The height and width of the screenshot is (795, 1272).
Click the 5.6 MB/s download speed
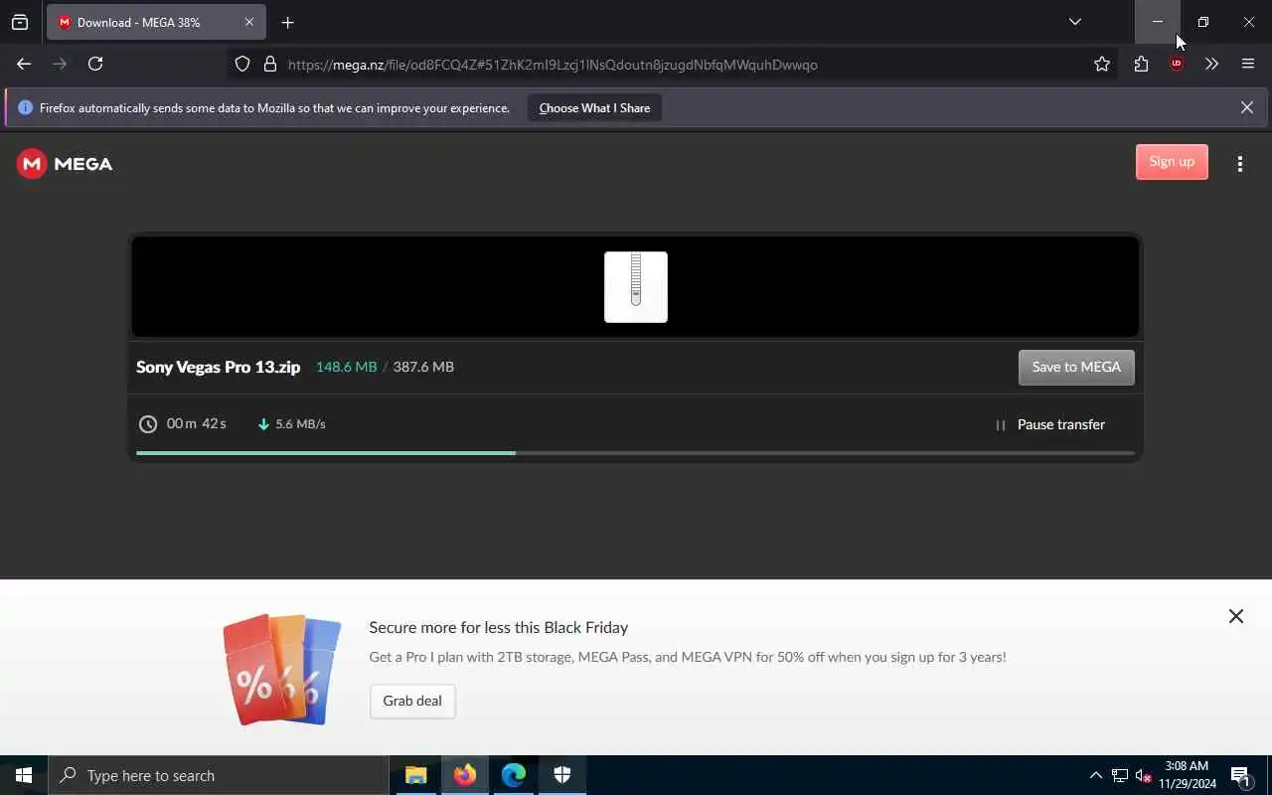(x=300, y=424)
